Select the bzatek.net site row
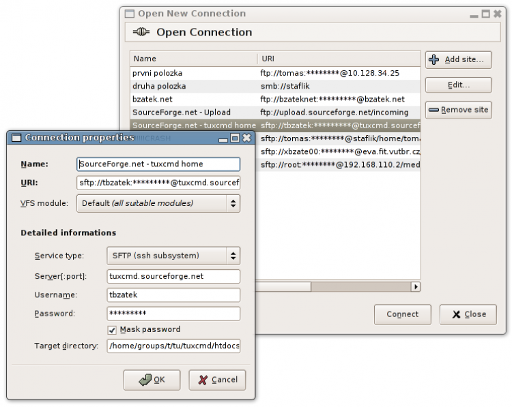Viewport: 512px width, 407px height. tap(275, 100)
